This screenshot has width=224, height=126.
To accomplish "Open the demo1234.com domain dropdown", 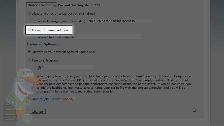I will click(x=41, y=5).
